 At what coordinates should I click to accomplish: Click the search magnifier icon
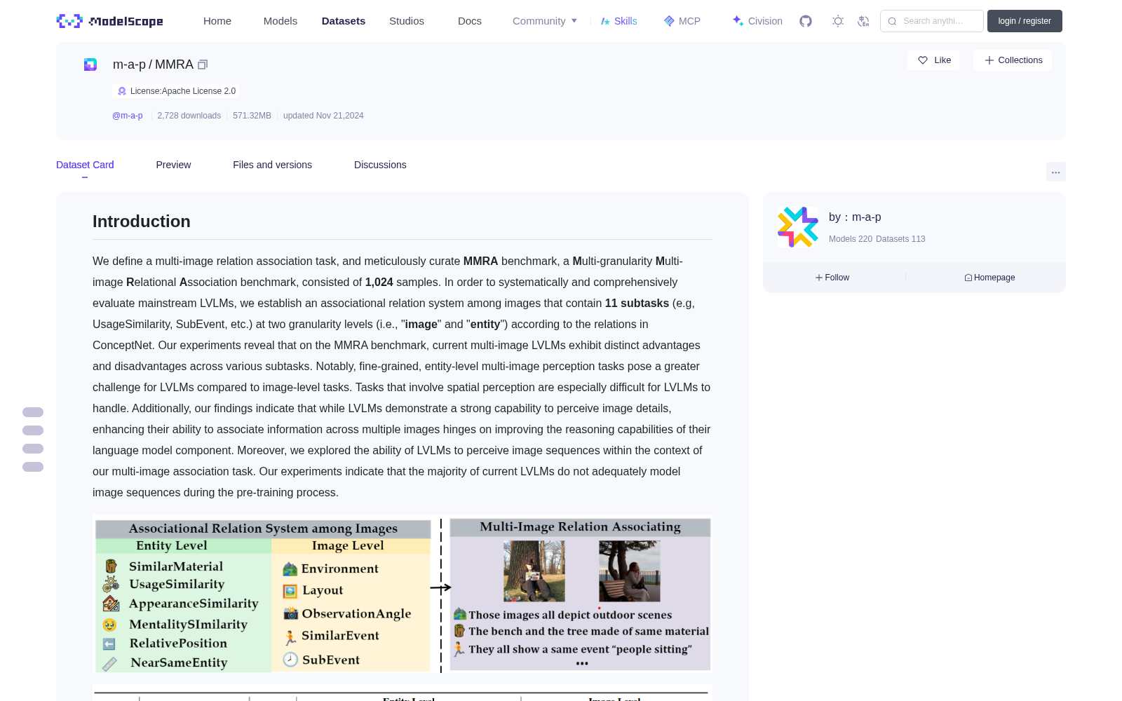pyautogui.click(x=892, y=21)
